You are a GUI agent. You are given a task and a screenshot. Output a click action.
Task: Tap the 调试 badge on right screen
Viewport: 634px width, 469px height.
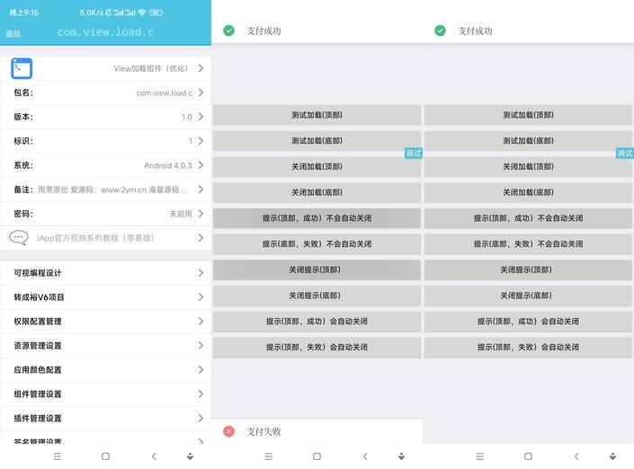(x=625, y=153)
